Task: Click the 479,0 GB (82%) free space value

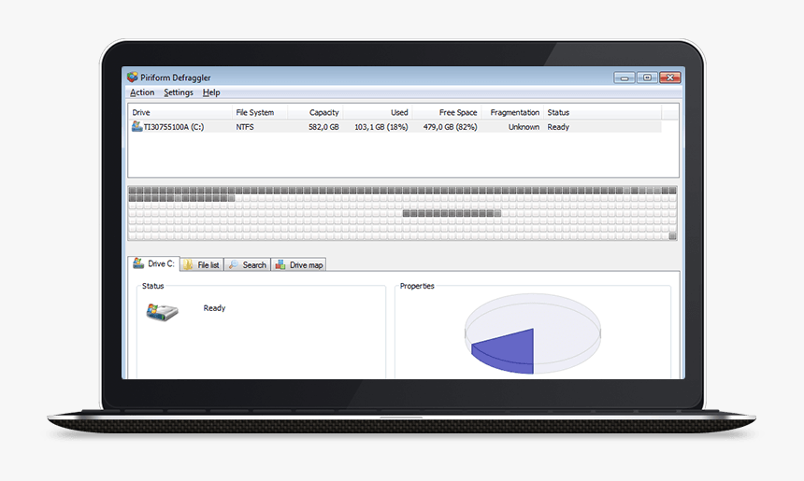Action: tap(451, 126)
